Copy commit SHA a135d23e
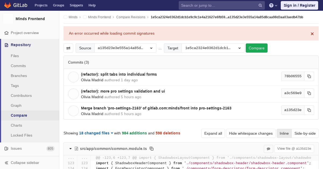Screen dimensions: 323x169 tap(309, 110)
